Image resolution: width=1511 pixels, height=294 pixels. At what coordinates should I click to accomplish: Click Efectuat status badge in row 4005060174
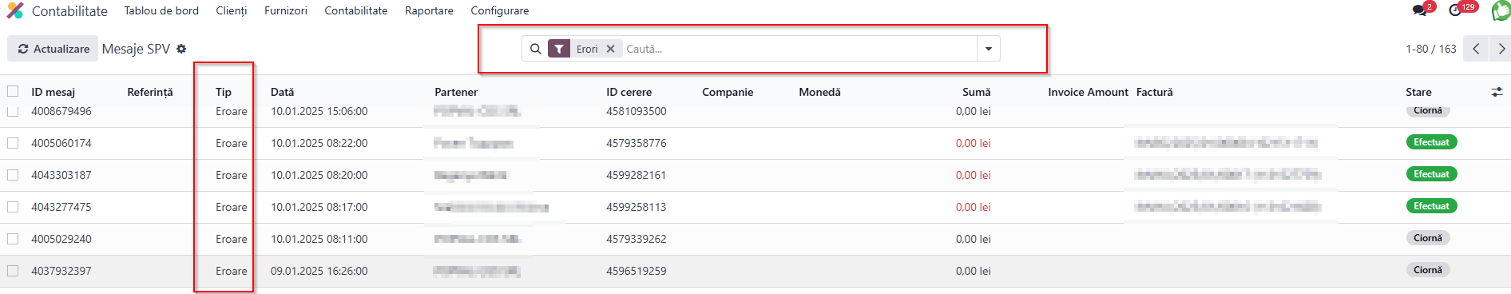pos(1431,142)
